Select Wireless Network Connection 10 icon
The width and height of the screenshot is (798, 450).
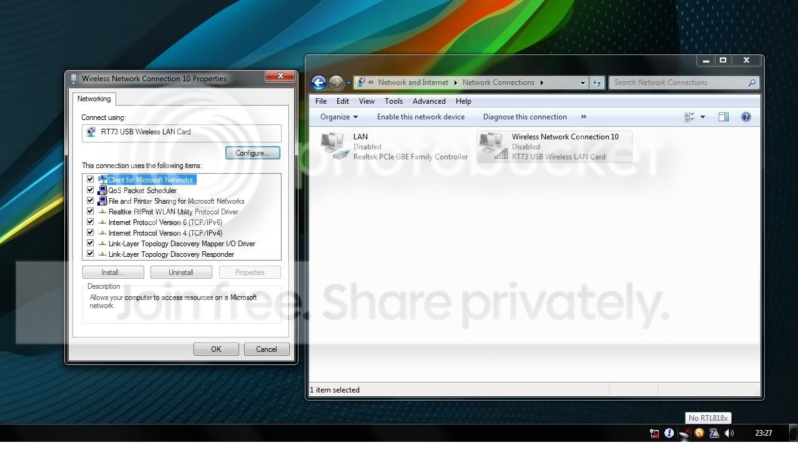pyautogui.click(x=493, y=145)
